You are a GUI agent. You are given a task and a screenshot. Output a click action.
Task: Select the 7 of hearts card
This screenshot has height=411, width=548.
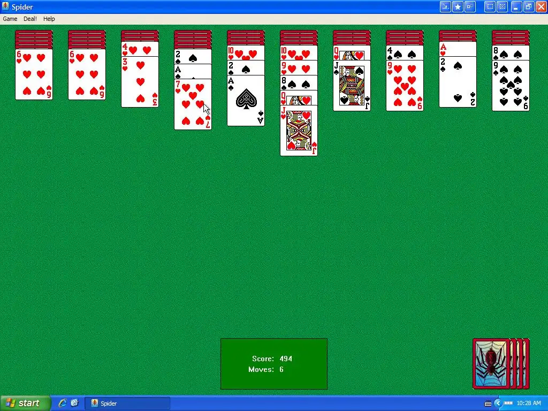point(193,104)
